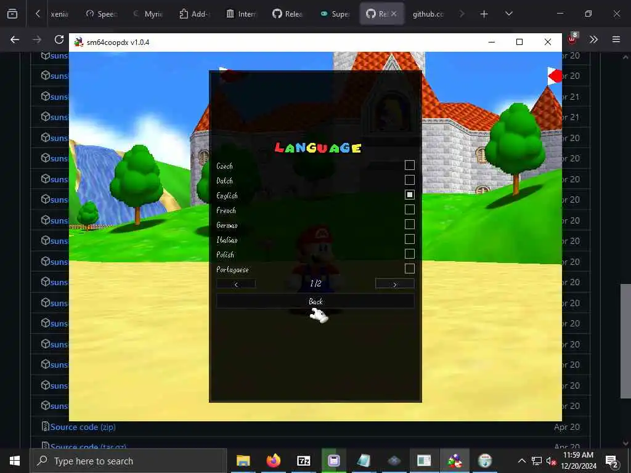The image size is (631, 473).
Task: Switch to the Speed tab
Action: click(x=102, y=14)
